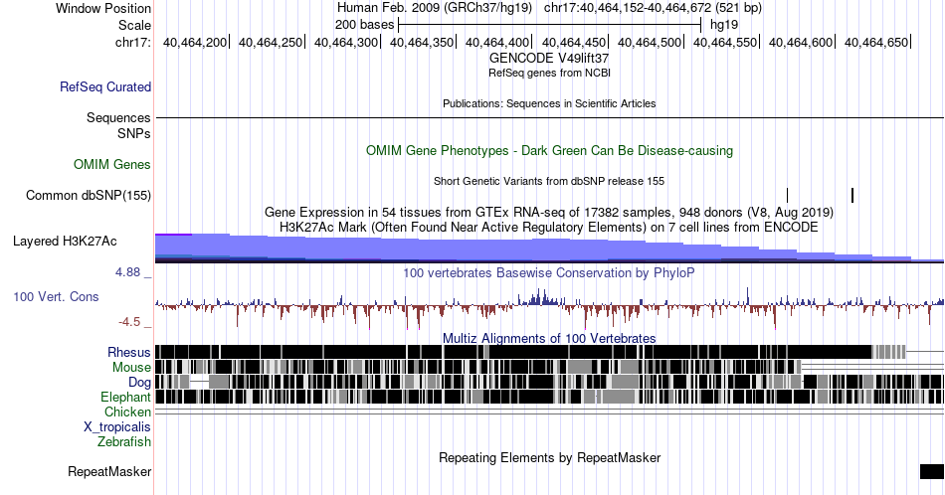Screen dimensions: 945x495
Task: Select the chr17: ruler label
Action: 133,42
